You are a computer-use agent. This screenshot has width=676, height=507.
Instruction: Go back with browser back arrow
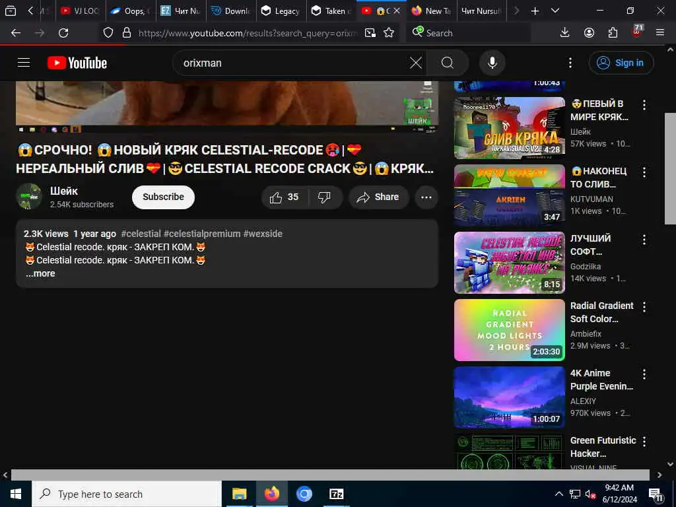tap(16, 33)
